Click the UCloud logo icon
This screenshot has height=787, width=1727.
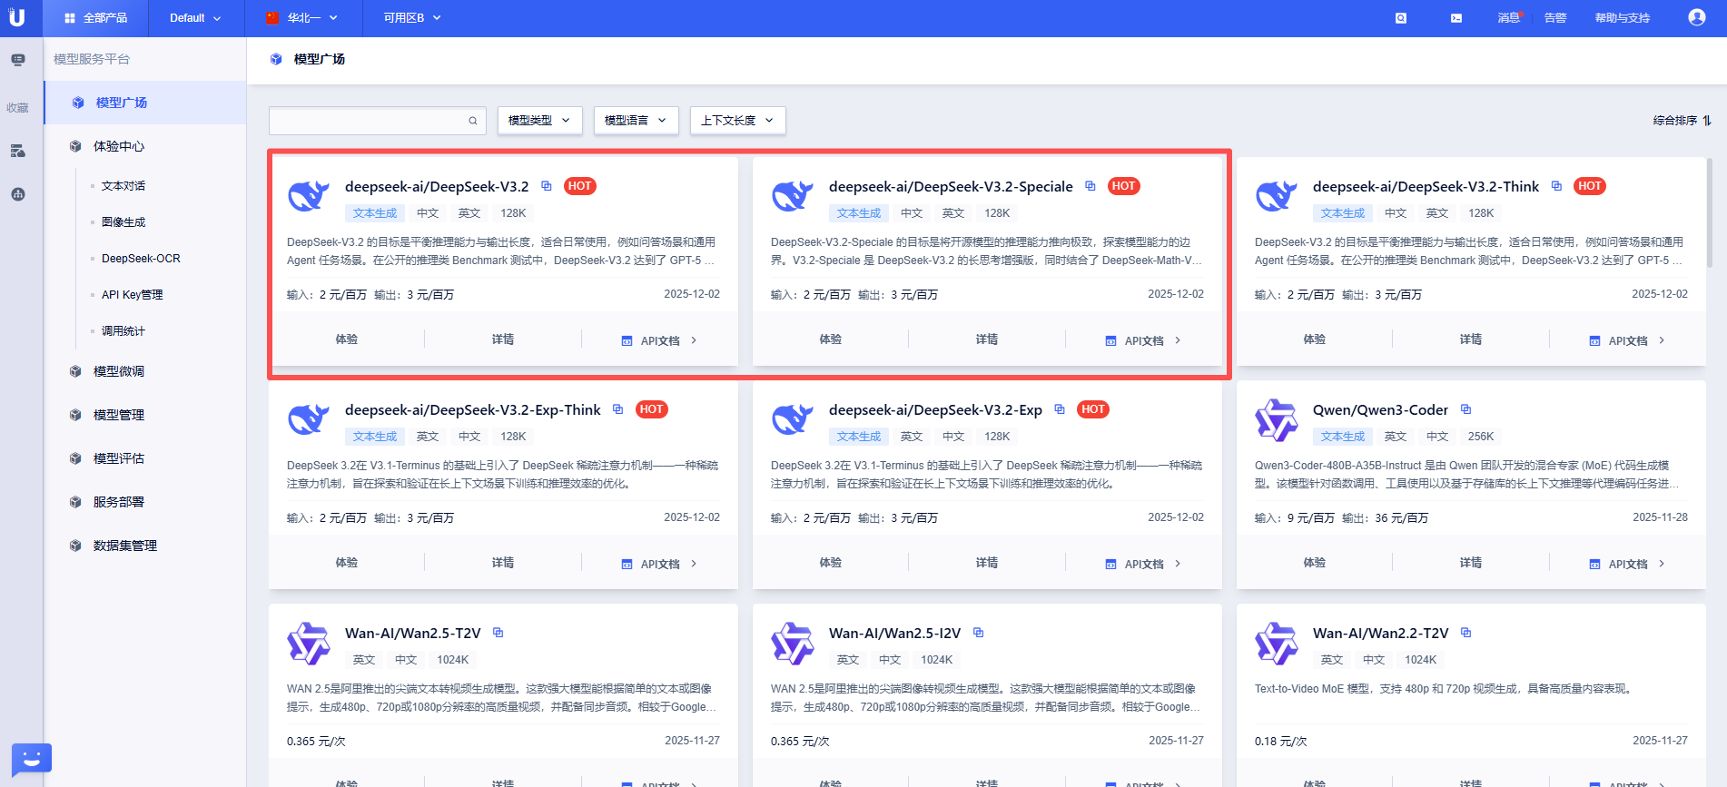(17, 17)
